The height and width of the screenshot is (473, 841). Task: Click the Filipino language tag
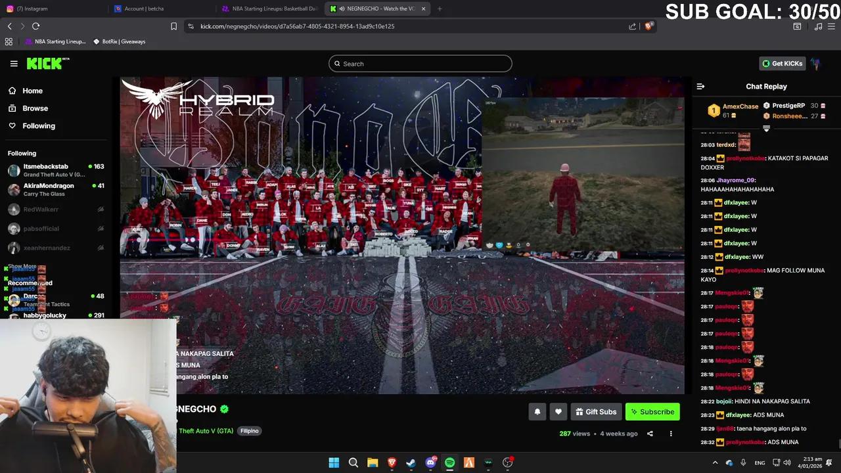click(x=249, y=431)
